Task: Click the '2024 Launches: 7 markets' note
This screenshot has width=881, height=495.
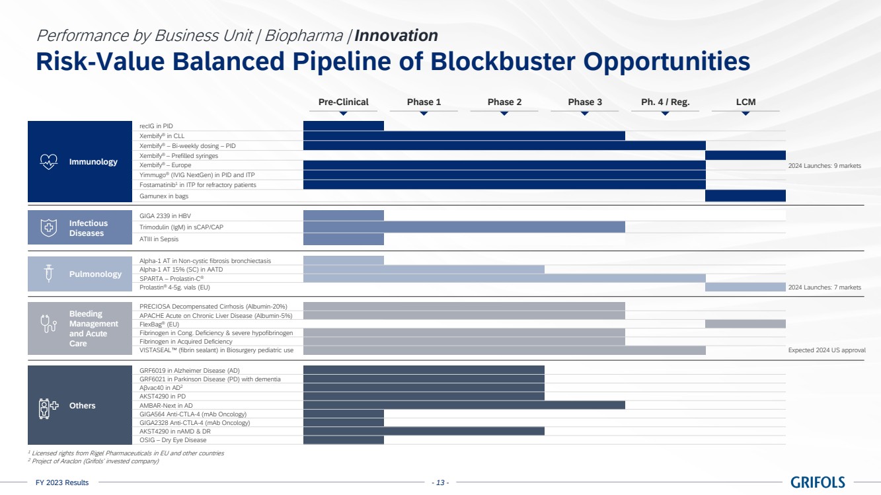Action: (825, 287)
